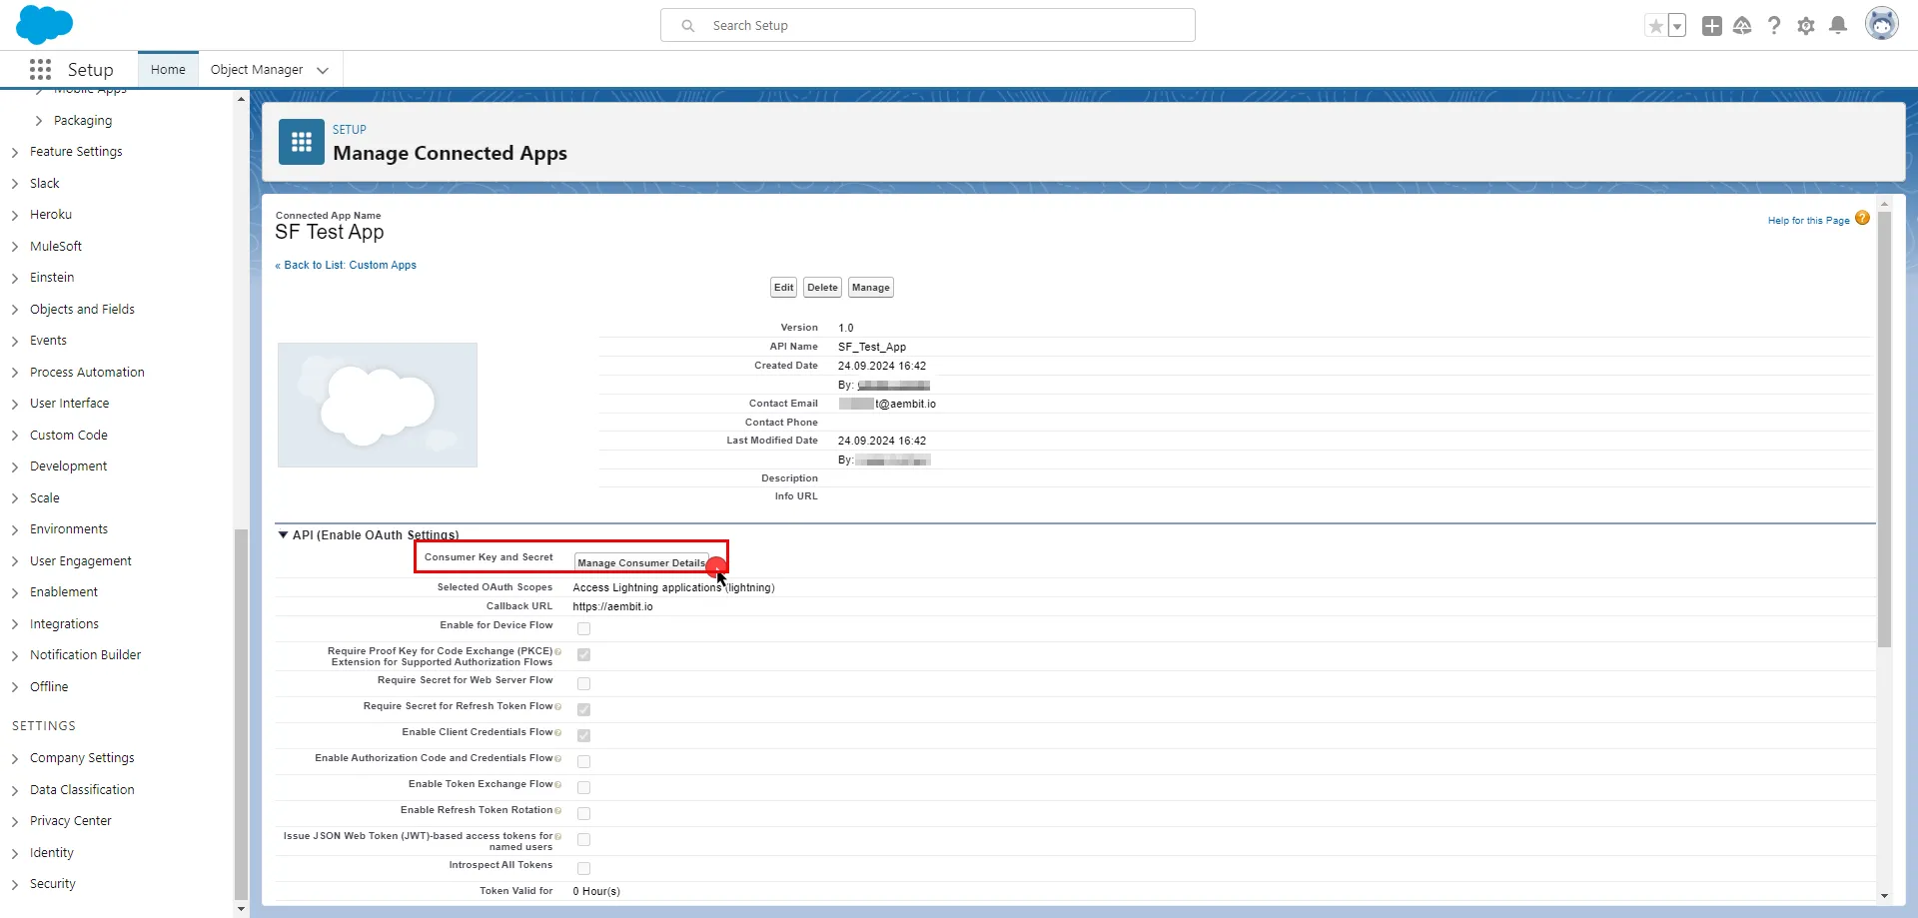Click the PKCE info help icon
The image size is (1918, 918).
[x=557, y=651]
